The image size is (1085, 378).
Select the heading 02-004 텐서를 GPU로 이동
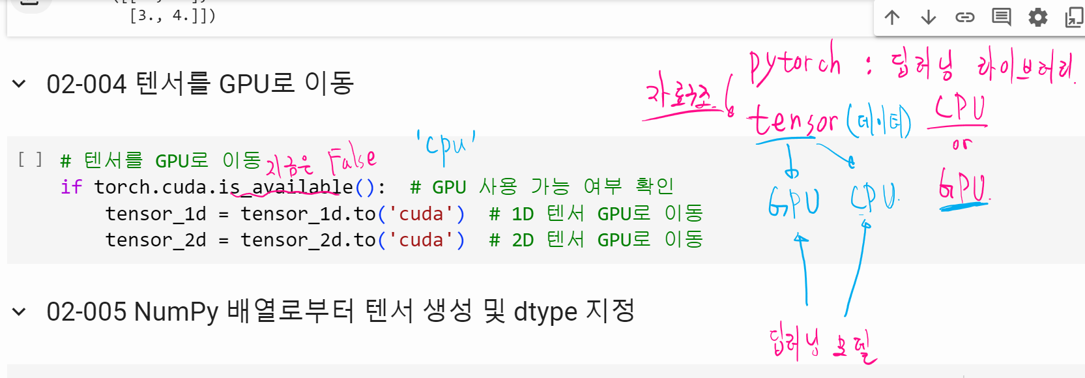point(200,84)
